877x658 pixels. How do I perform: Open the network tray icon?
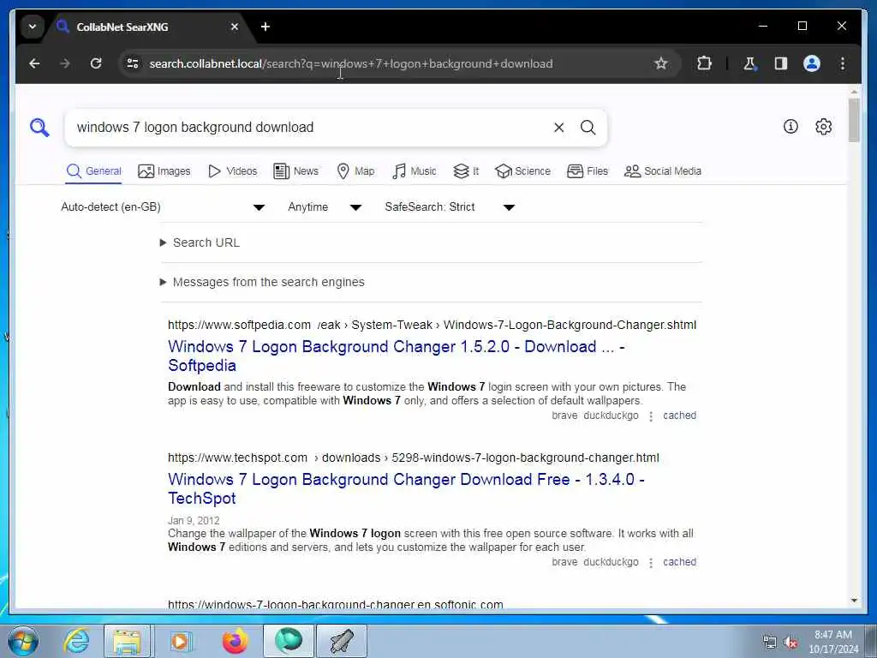(x=770, y=642)
